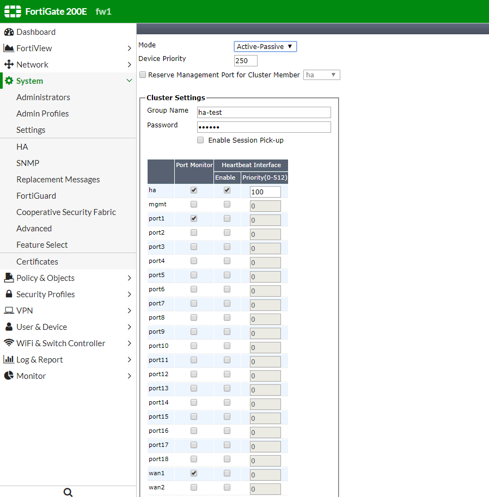Uncheck Port Monitor for port1

(x=194, y=218)
